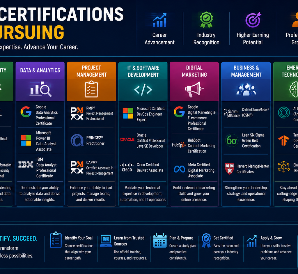Click the IT & Software code brackets icon

[143, 90]
